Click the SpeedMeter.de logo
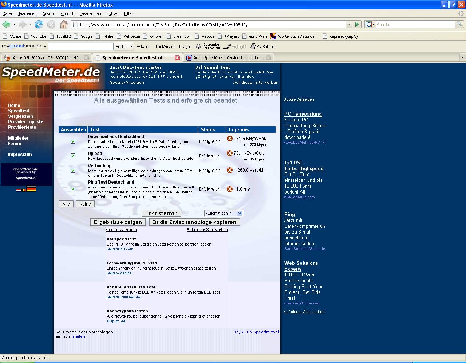466x363 pixels. point(51,75)
